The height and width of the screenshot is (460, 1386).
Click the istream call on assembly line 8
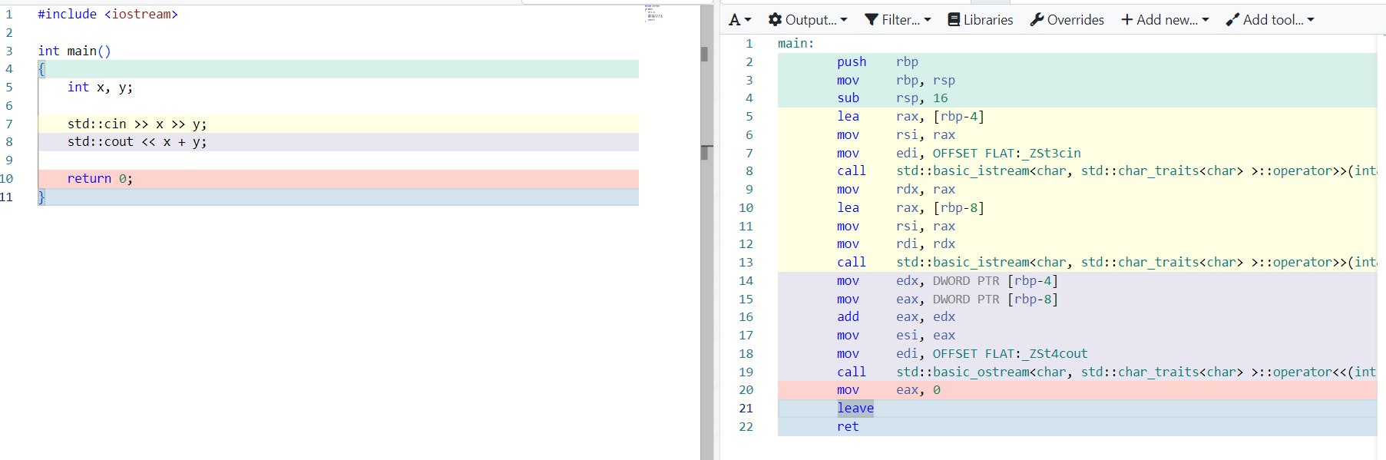(x=1106, y=171)
